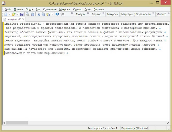Expand the dropdown arrow next to Paste

click(52, 14)
